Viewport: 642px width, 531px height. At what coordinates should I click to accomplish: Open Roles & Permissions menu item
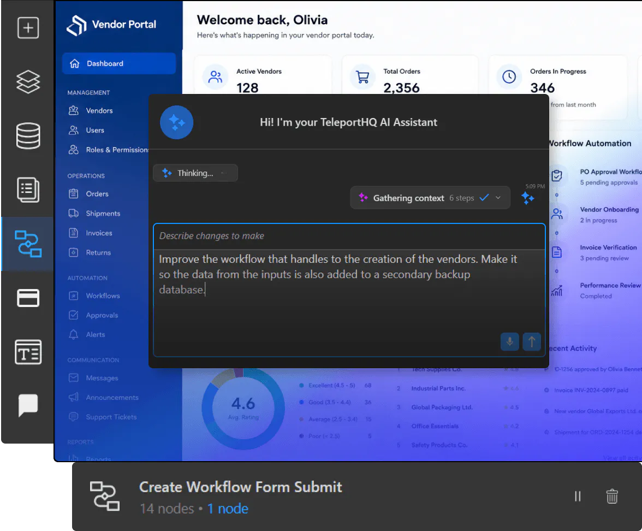coord(109,150)
